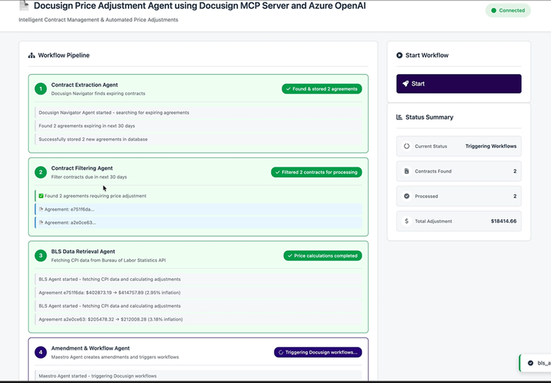The height and width of the screenshot is (383, 551).
Task: Click step 4 number circle
Action: point(40,352)
